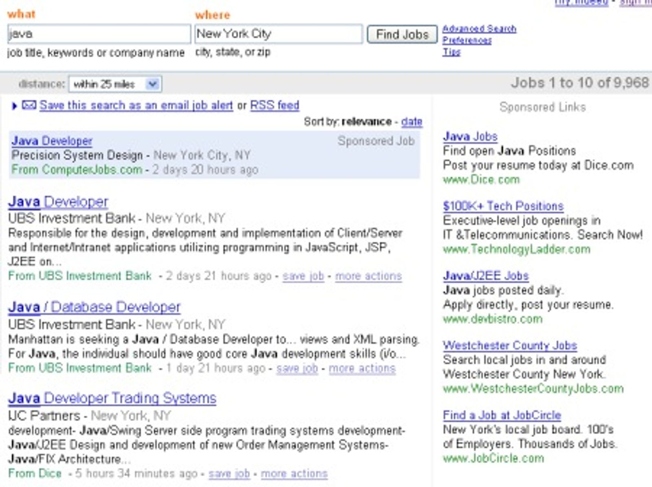Click Save this search as an email job alert
The image size is (652, 487).
click(x=136, y=105)
